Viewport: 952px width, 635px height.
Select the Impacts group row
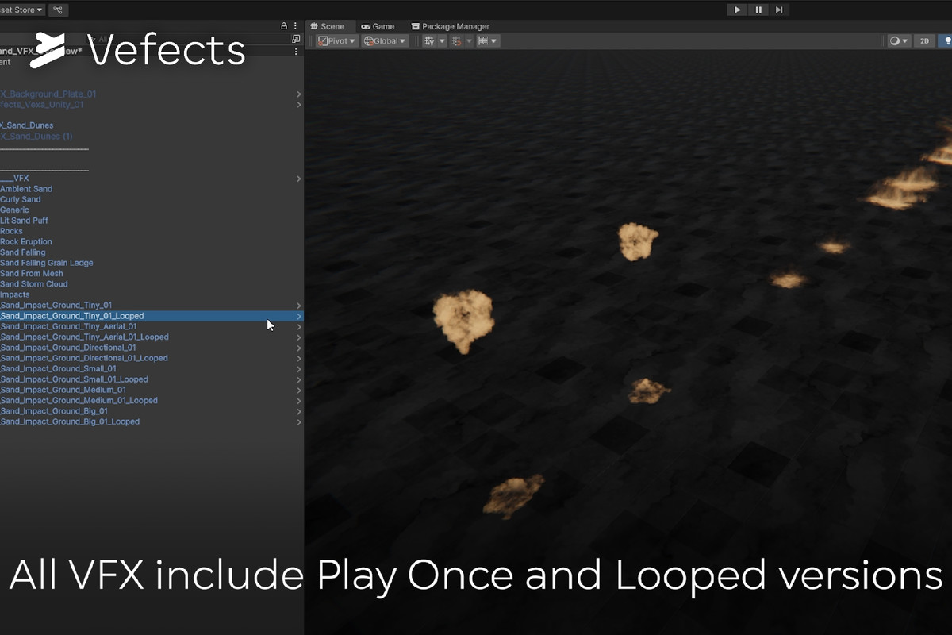click(15, 294)
